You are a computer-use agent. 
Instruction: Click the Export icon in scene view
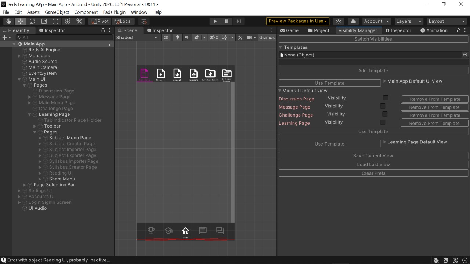coord(194,74)
